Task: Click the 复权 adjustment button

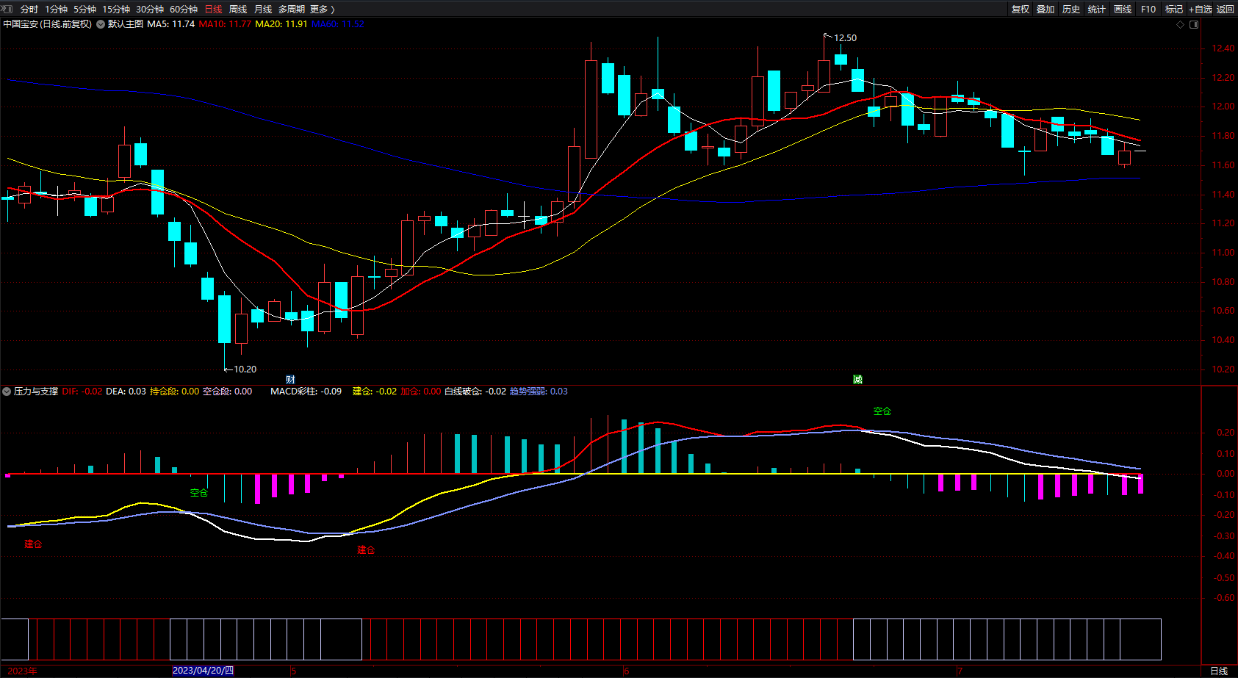Action: pyautogui.click(x=1021, y=10)
